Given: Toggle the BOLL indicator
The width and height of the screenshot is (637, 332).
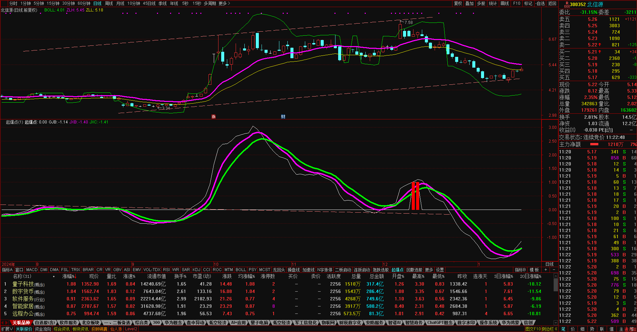Looking at the screenshot, I should point(241,270).
